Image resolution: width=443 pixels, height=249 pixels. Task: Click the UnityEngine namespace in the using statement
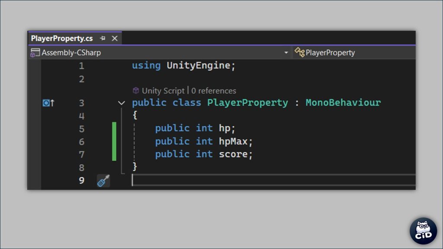pos(198,66)
